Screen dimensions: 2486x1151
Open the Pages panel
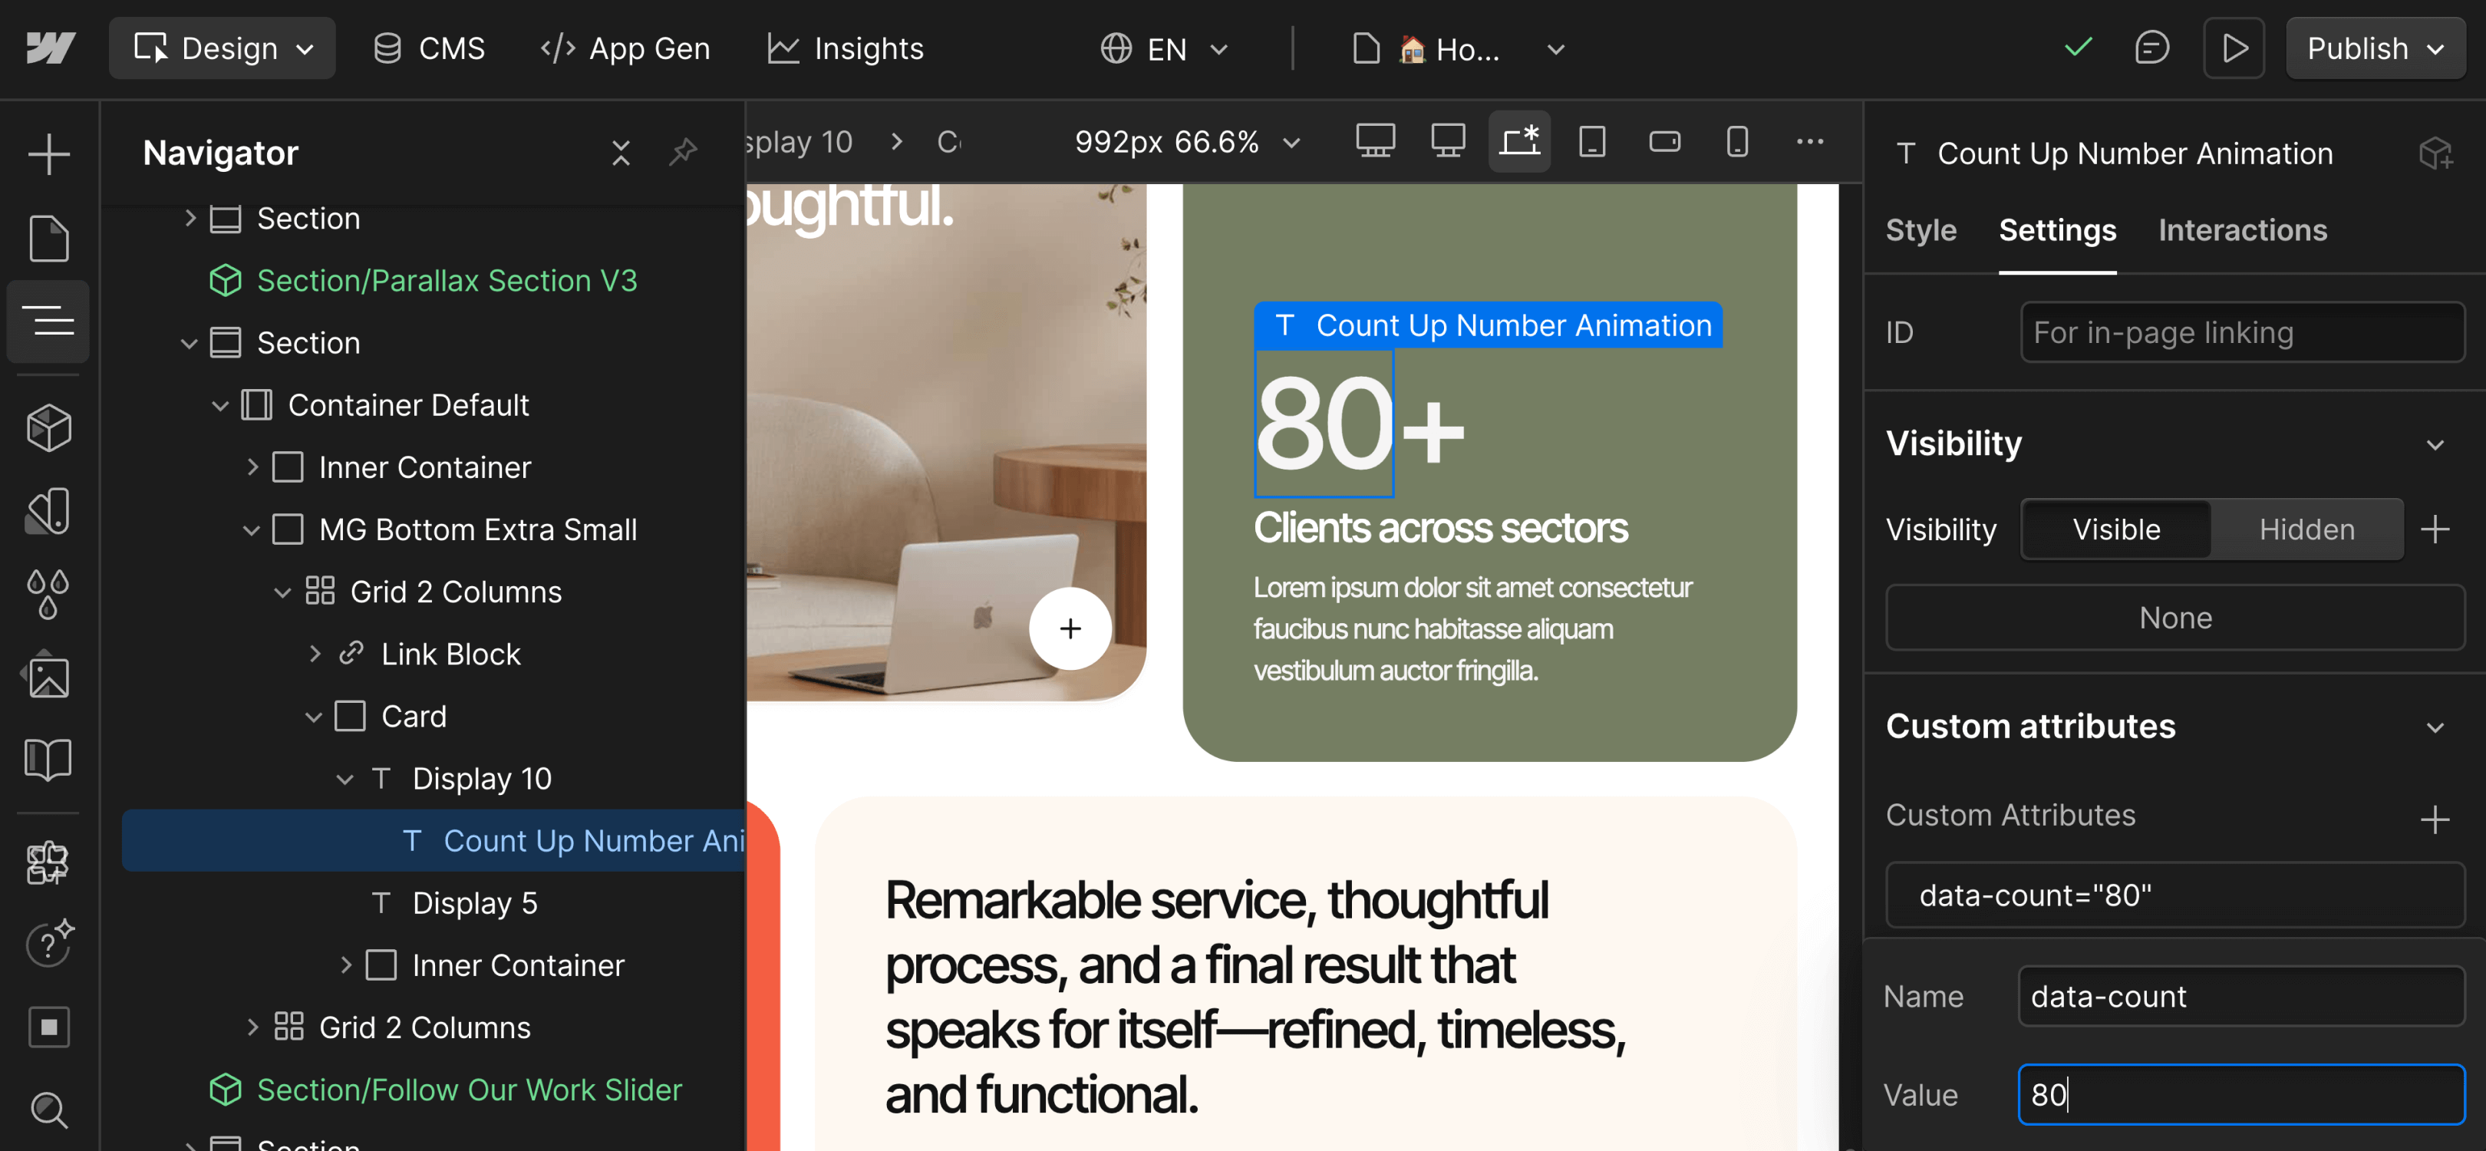point(48,239)
